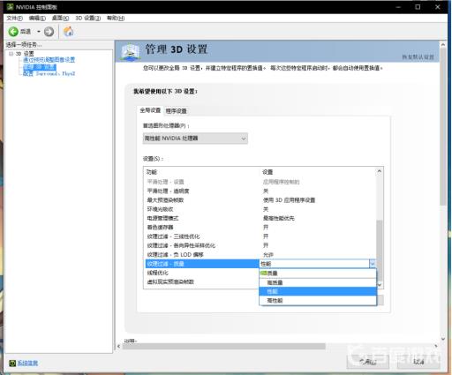Image resolution: width=452 pixels, height=375 pixels.
Task: Click the 系统信息 icon at bottom left
Action: 12,363
